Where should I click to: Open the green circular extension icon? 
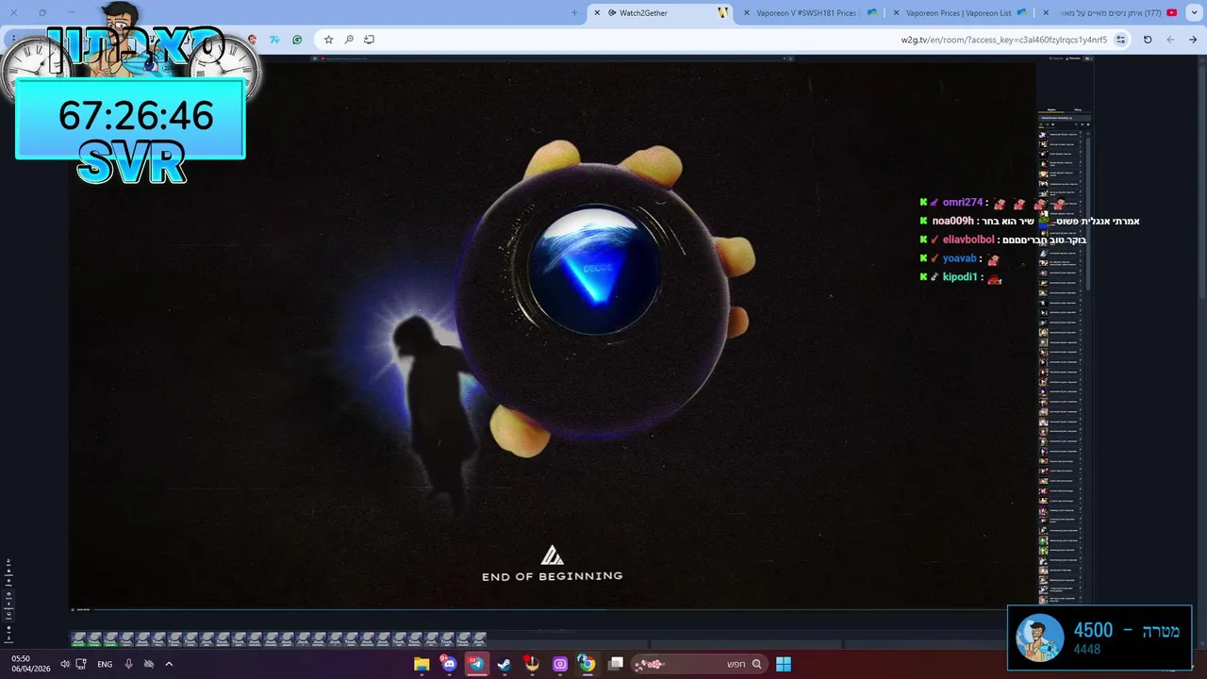click(297, 40)
